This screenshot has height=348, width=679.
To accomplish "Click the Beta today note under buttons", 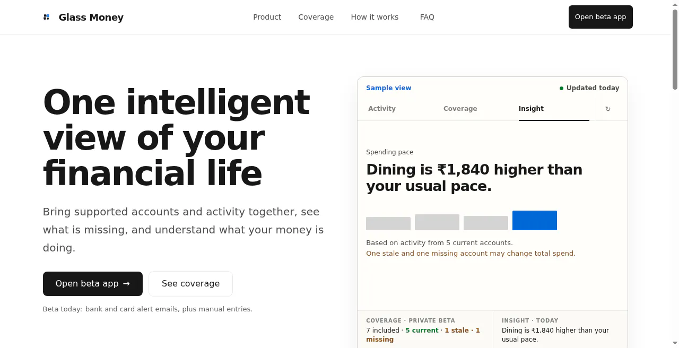I will pos(147,309).
